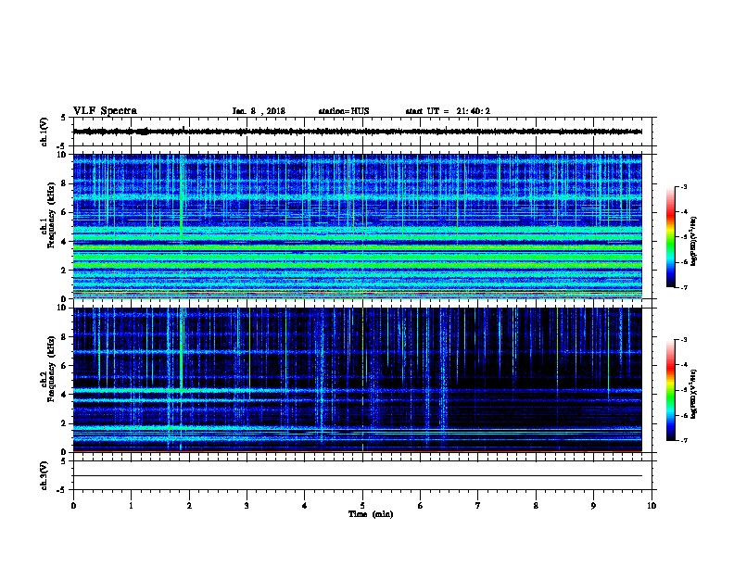Click the "2" kHz tick of ch.2 spectrogram

tap(65, 423)
